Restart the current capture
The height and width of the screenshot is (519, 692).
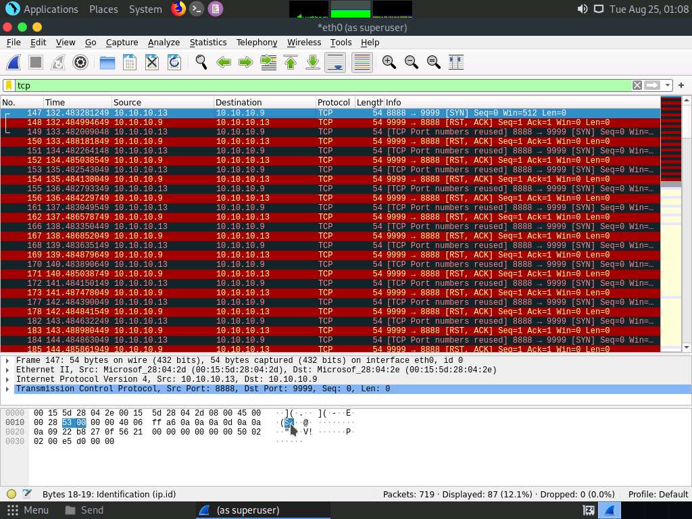coord(58,62)
